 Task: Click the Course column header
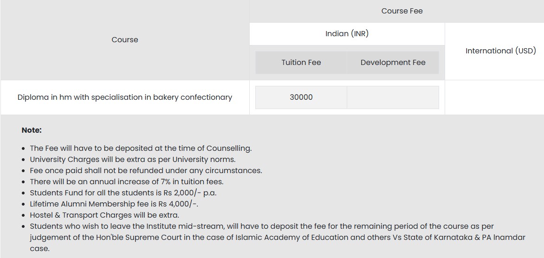click(x=125, y=40)
